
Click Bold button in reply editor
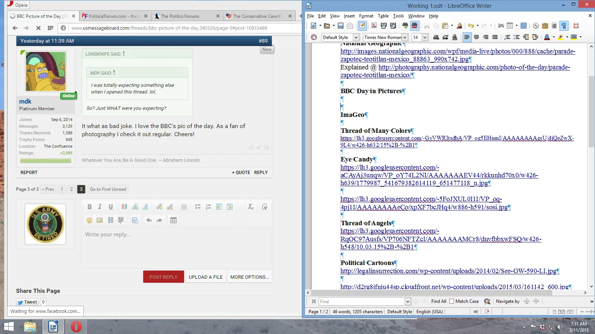pos(89,207)
